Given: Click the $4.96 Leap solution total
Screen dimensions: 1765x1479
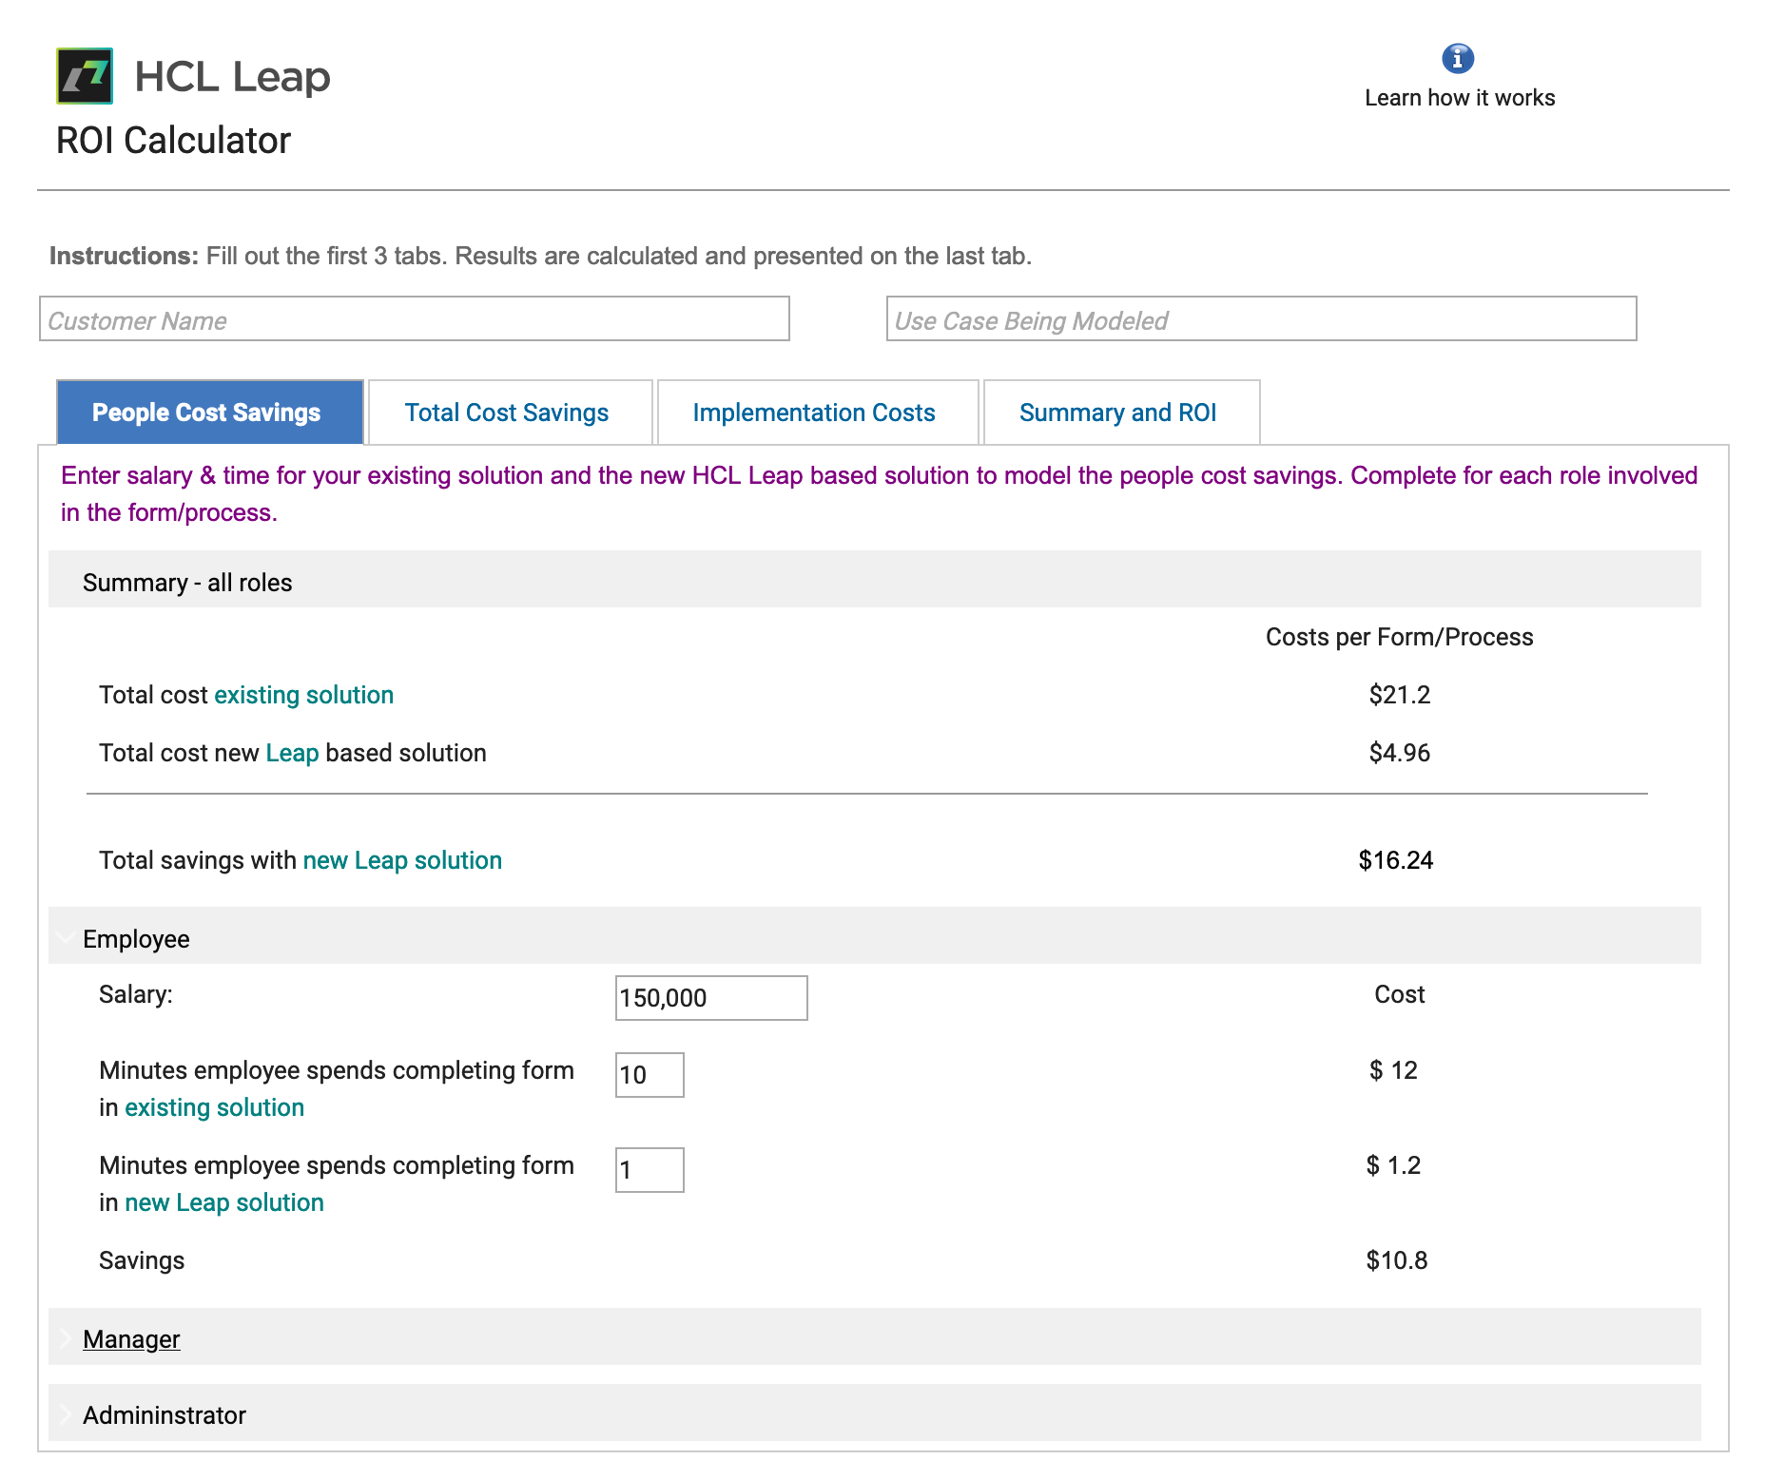Looking at the screenshot, I should click(1399, 753).
